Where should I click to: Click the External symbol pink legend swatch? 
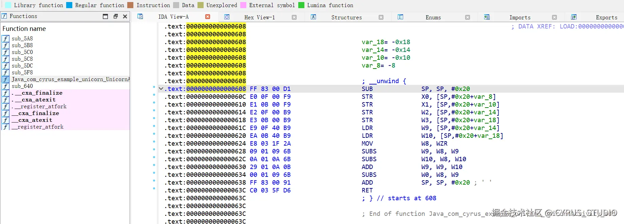243,5
